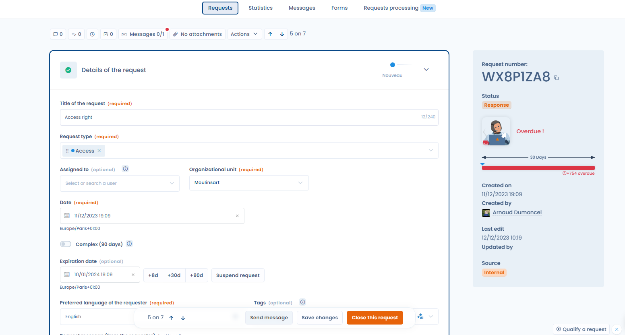Screen dimensions: 625x335
Task: Extend expiration date by clicking +30d
Action: (174, 275)
